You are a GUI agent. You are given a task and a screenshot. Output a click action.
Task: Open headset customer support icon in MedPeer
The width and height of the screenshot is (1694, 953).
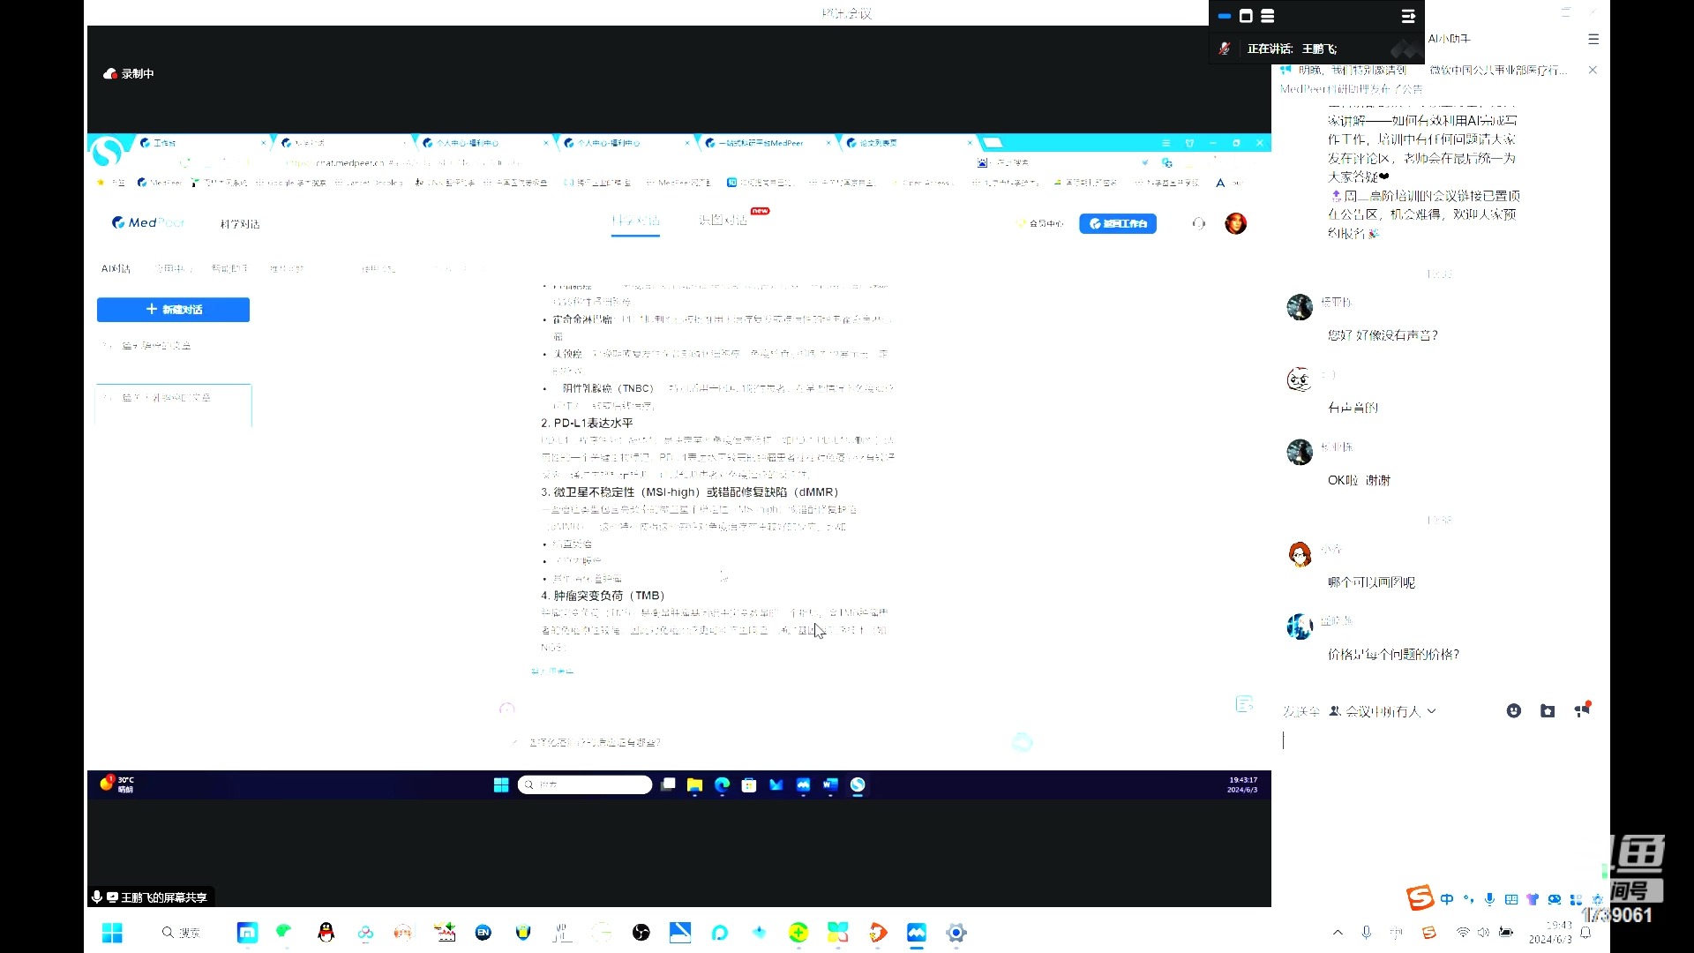[x=1199, y=224]
